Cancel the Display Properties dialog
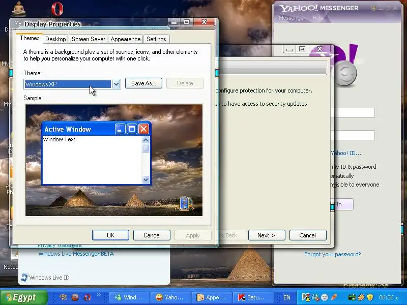 click(x=152, y=235)
